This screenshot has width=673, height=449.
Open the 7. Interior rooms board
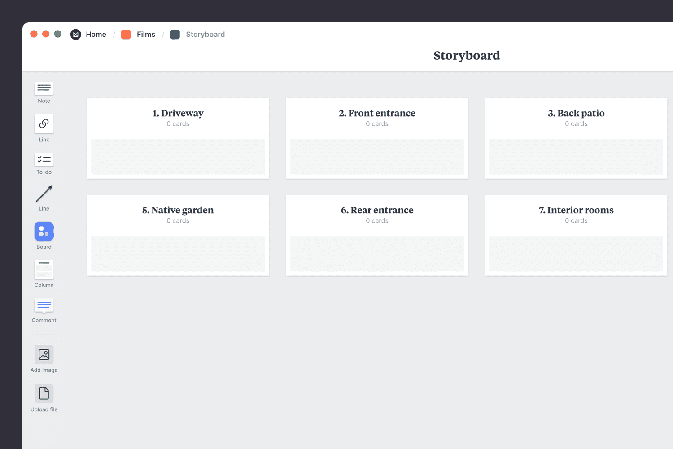(x=576, y=210)
